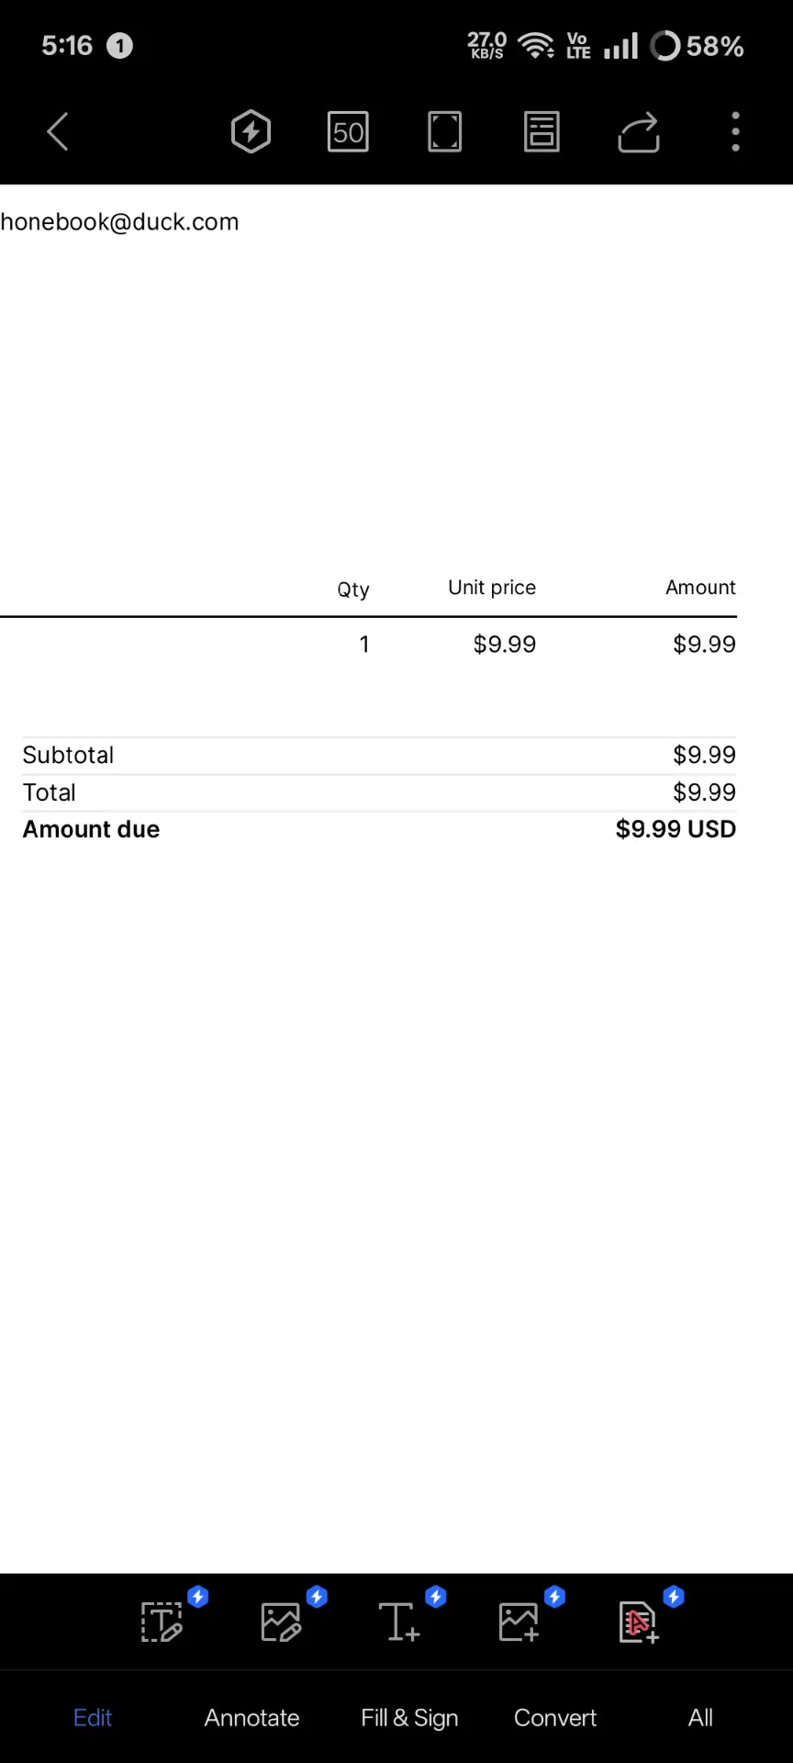The width and height of the screenshot is (793, 1763).
Task: Select the Edit Text tool
Action: [x=162, y=1622]
